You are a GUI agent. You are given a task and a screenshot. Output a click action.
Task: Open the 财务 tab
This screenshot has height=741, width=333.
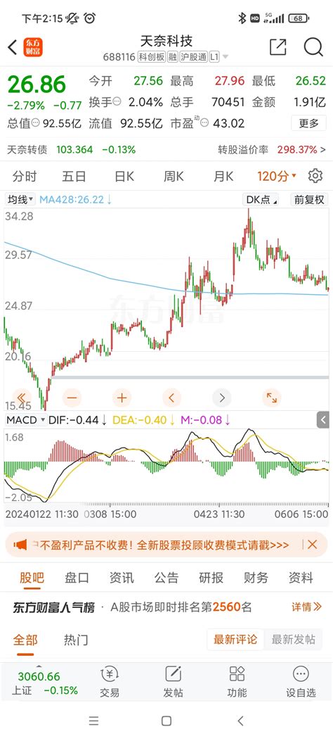(x=256, y=578)
